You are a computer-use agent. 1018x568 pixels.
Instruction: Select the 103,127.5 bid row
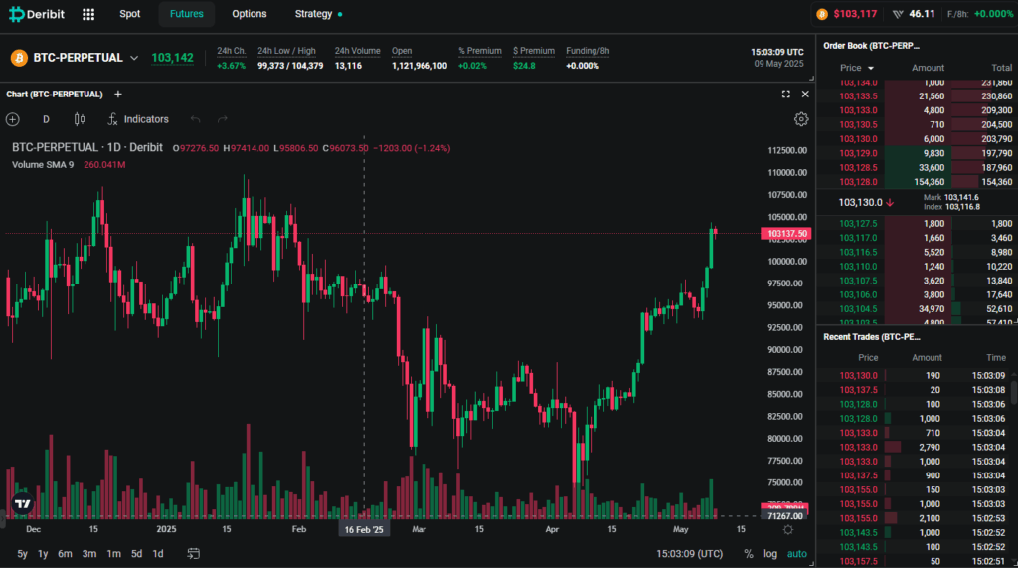917,224
